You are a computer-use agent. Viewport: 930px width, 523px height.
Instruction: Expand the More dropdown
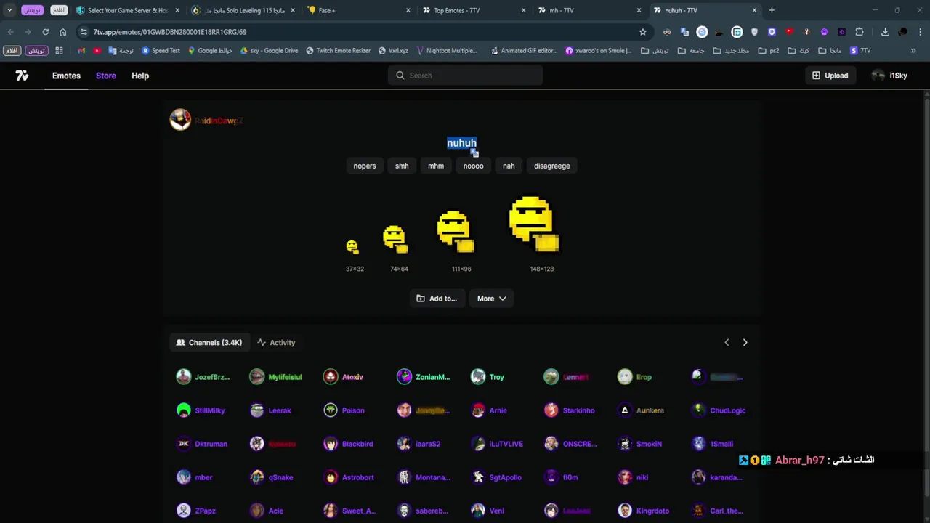492,299
